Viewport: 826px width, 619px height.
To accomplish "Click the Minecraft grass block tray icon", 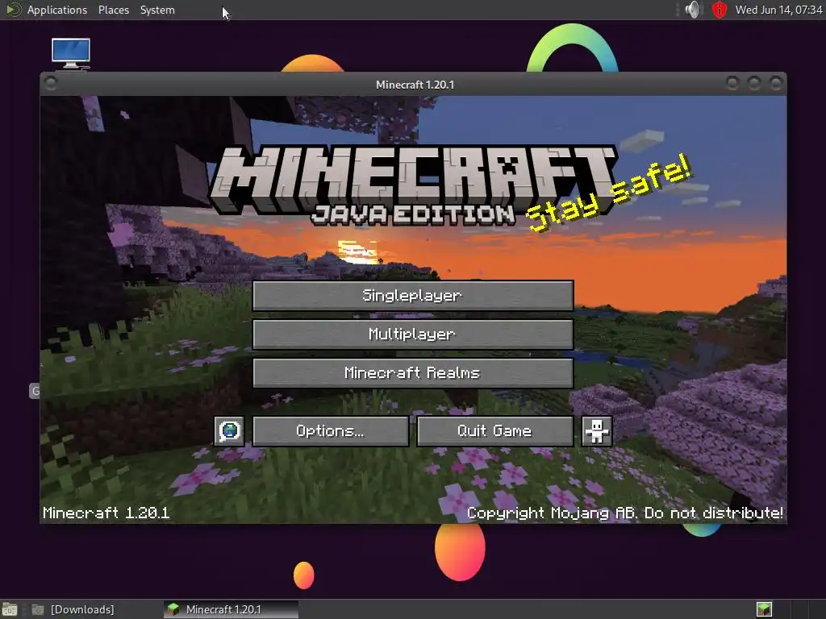I will click(764, 609).
